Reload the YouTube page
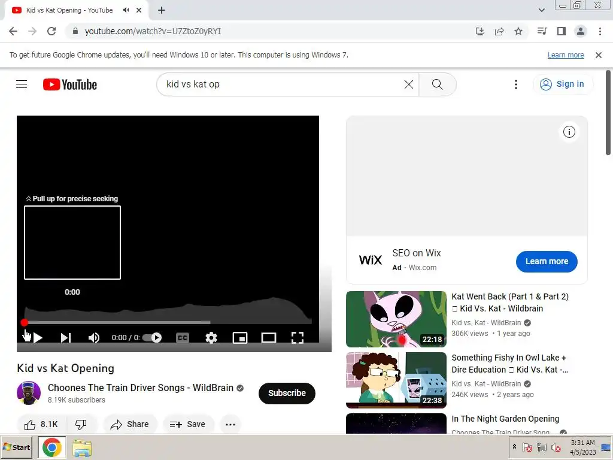The height and width of the screenshot is (460, 613). point(51,31)
